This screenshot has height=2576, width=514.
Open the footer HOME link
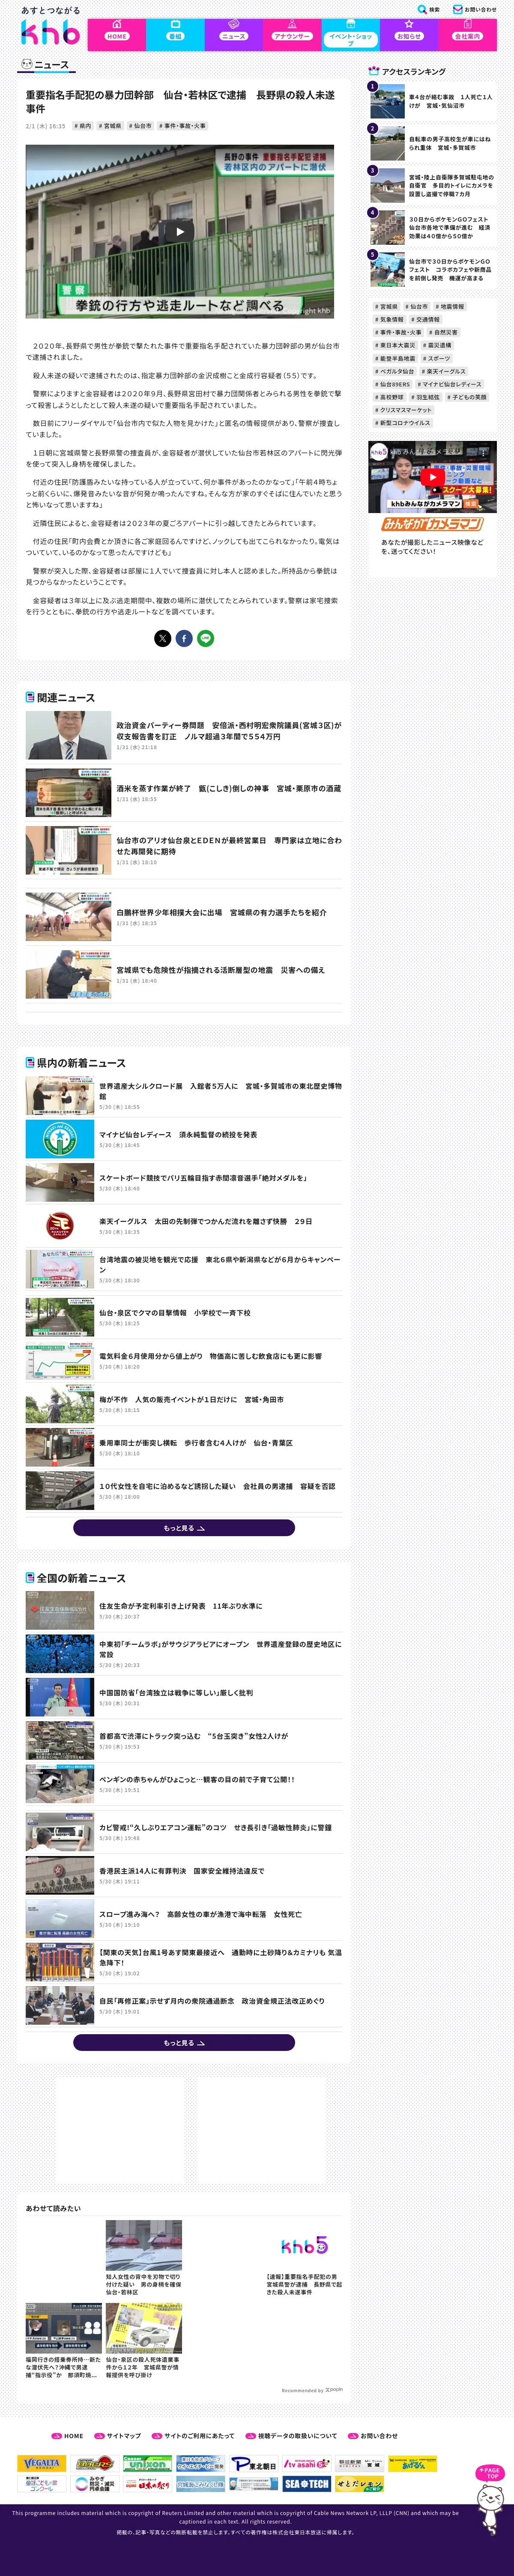click(x=68, y=2436)
